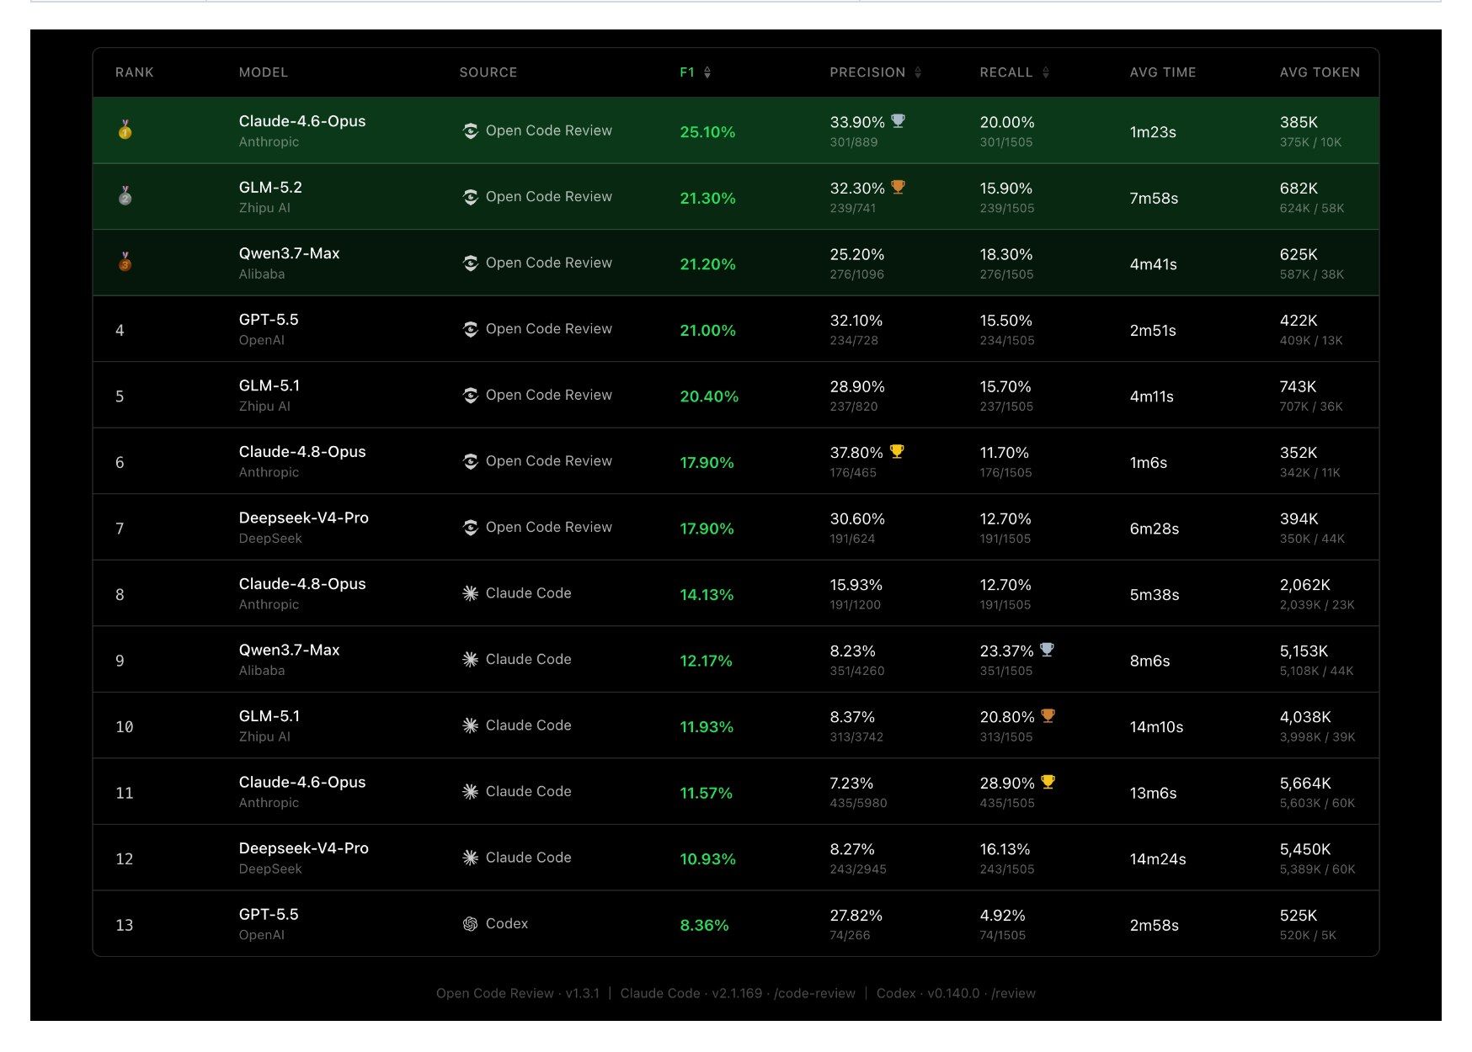The image size is (1472, 1052).
Task: Sort table by F1 column arrows
Action: [707, 72]
